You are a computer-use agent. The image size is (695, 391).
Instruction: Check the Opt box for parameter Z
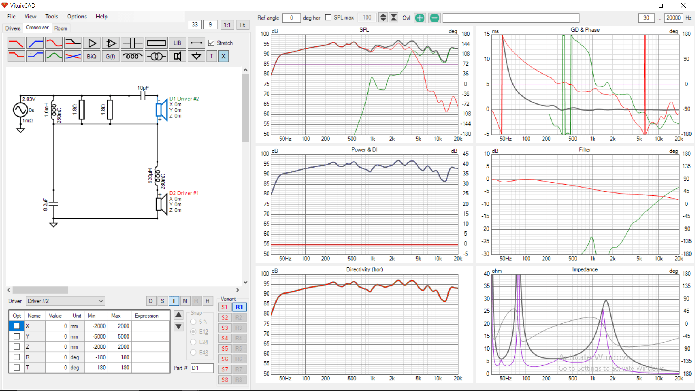tap(17, 346)
